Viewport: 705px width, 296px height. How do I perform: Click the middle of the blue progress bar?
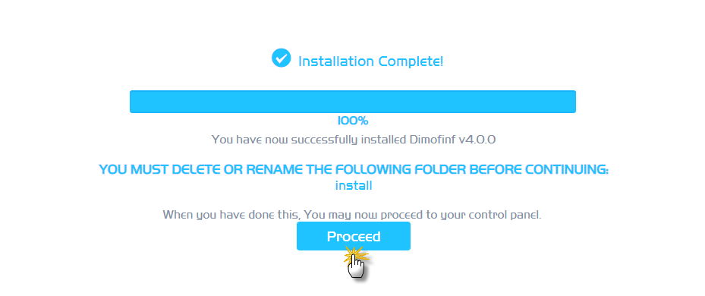(x=353, y=102)
